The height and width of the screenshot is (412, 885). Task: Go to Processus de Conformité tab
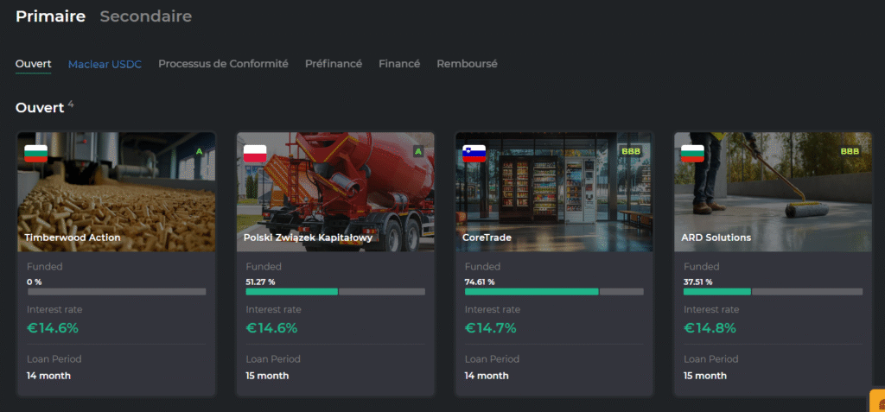[x=223, y=64]
